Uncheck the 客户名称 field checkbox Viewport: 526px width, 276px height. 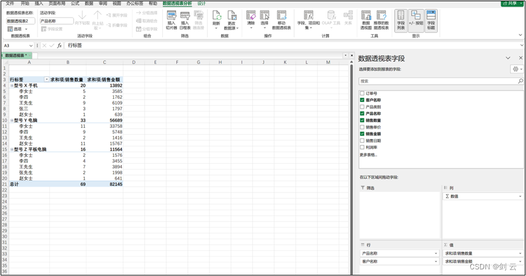pyautogui.click(x=362, y=100)
